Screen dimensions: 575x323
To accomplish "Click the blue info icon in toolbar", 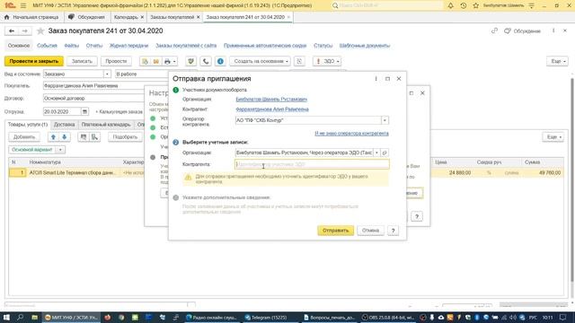I will pos(220,61).
